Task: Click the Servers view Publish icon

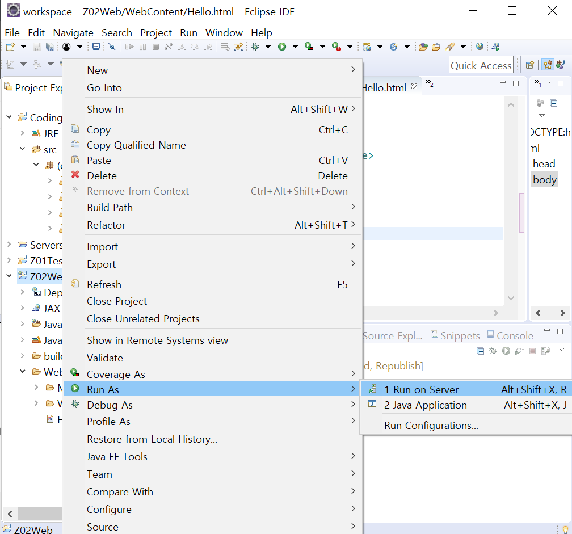Action: point(545,351)
